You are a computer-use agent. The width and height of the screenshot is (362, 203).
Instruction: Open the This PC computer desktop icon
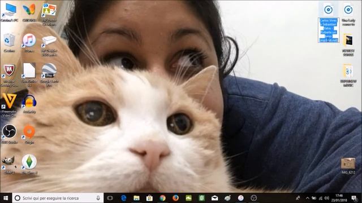coord(9,12)
